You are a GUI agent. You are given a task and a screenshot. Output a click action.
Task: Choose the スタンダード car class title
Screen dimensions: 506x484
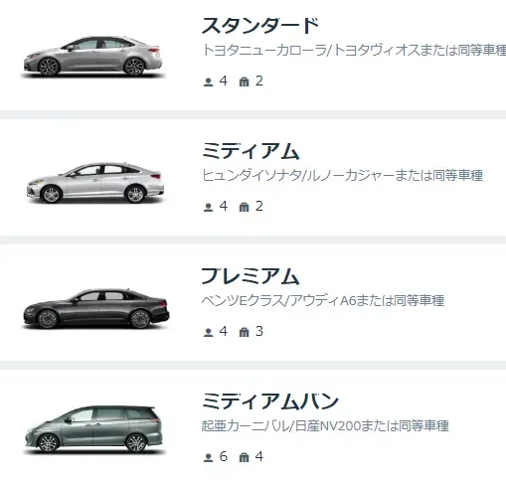coord(260,26)
